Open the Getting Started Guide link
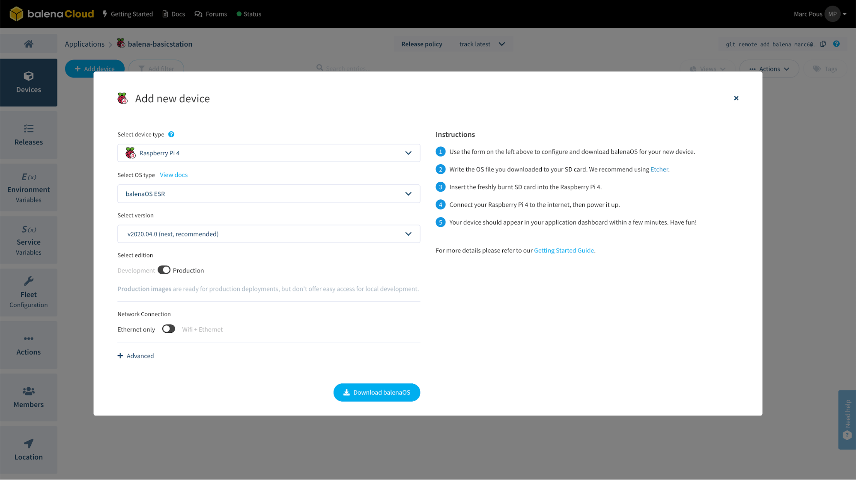This screenshot has height=480, width=856. 564,250
